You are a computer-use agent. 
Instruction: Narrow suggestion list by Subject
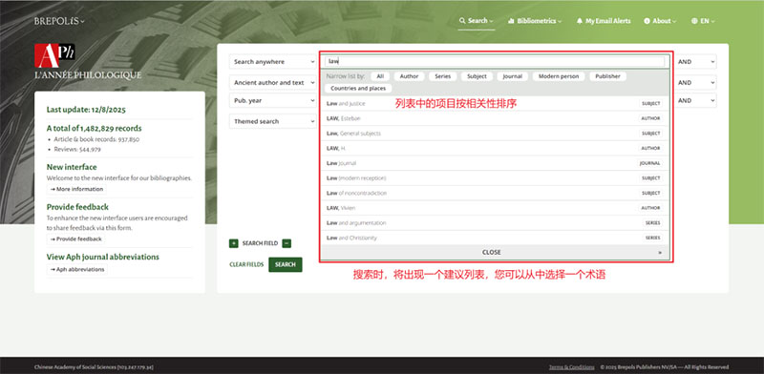point(477,76)
